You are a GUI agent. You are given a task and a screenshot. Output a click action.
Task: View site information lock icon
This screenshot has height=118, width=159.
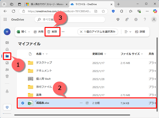24,11
